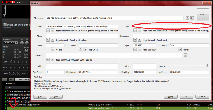Screen dimensions: 213x110
Task: Click the KEY 1/2 button
Action: click(10, 74)
